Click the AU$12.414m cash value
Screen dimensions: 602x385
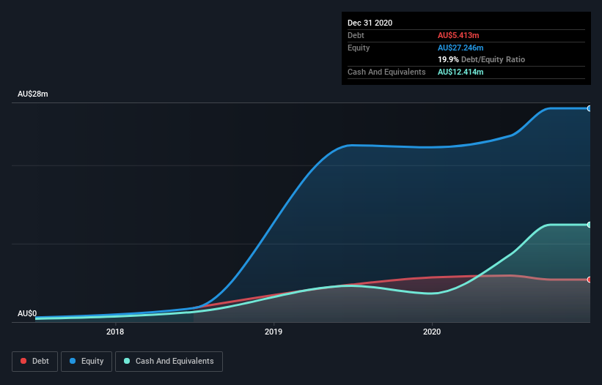[460, 72]
